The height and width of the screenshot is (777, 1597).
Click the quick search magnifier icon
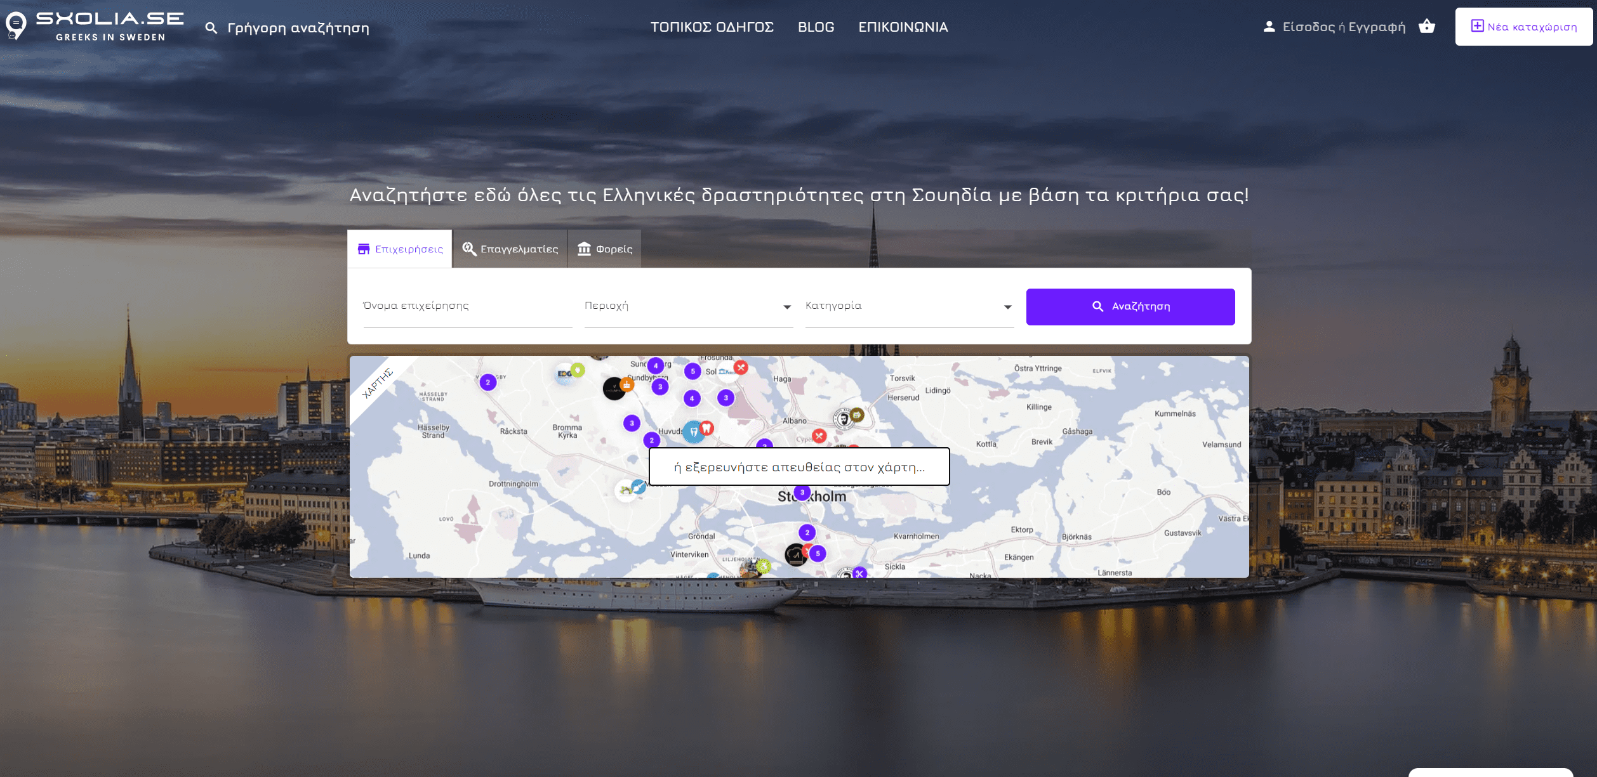211,28
